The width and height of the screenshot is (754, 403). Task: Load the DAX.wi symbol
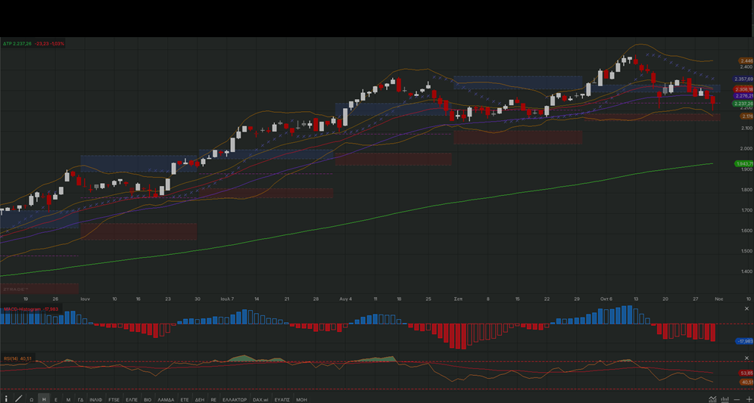[x=260, y=399]
